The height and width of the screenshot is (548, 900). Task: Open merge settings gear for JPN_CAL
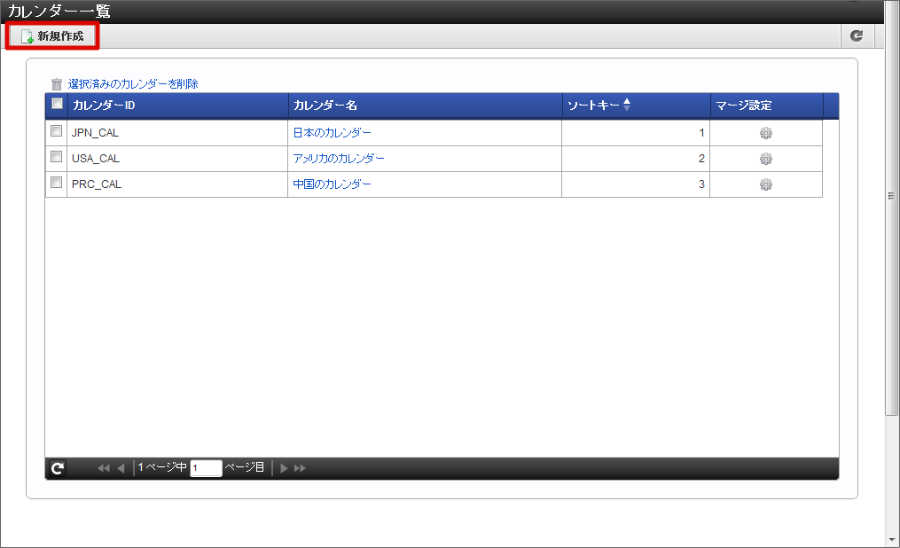(x=766, y=133)
